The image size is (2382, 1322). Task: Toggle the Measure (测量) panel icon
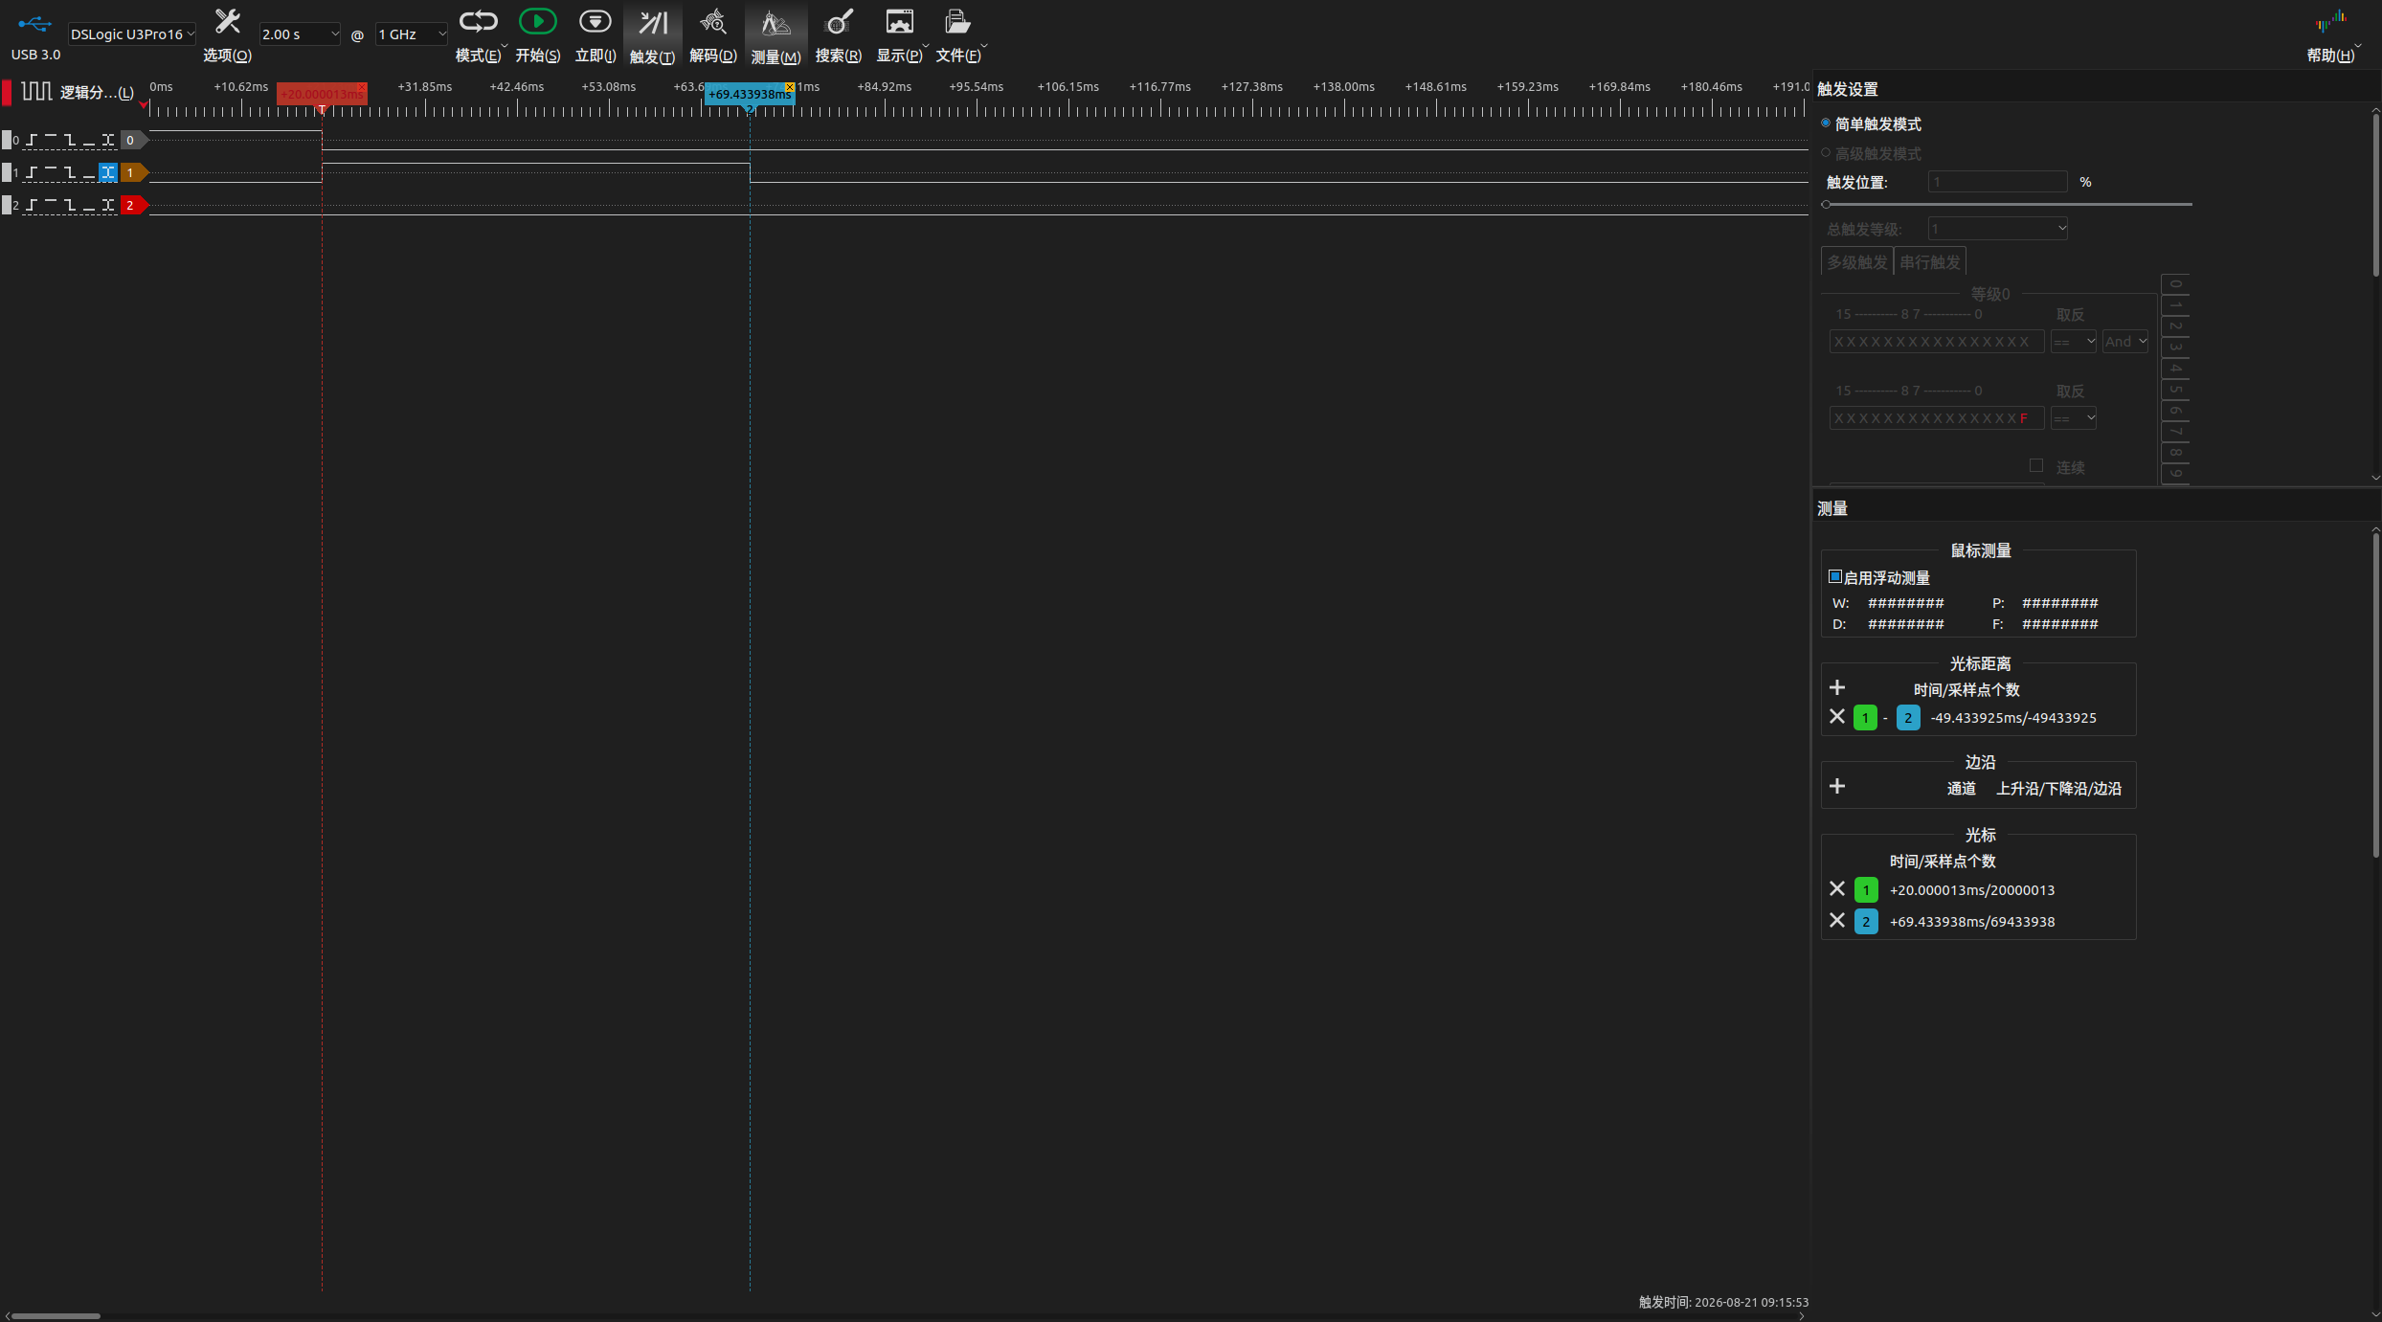(775, 22)
